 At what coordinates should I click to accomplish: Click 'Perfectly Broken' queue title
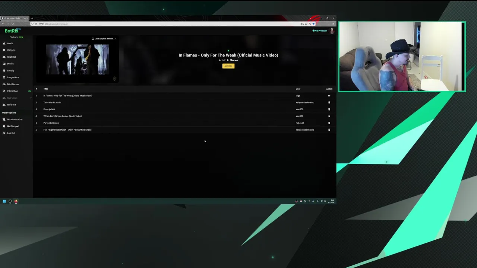coord(51,123)
